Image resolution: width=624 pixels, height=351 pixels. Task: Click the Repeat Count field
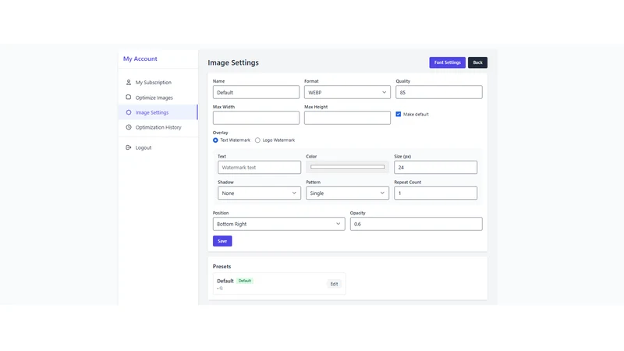pos(435,193)
